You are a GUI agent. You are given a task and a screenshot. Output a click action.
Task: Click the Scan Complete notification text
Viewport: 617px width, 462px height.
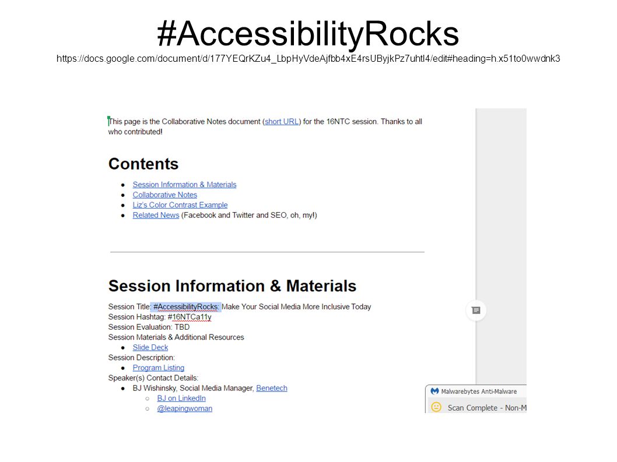[x=487, y=408]
